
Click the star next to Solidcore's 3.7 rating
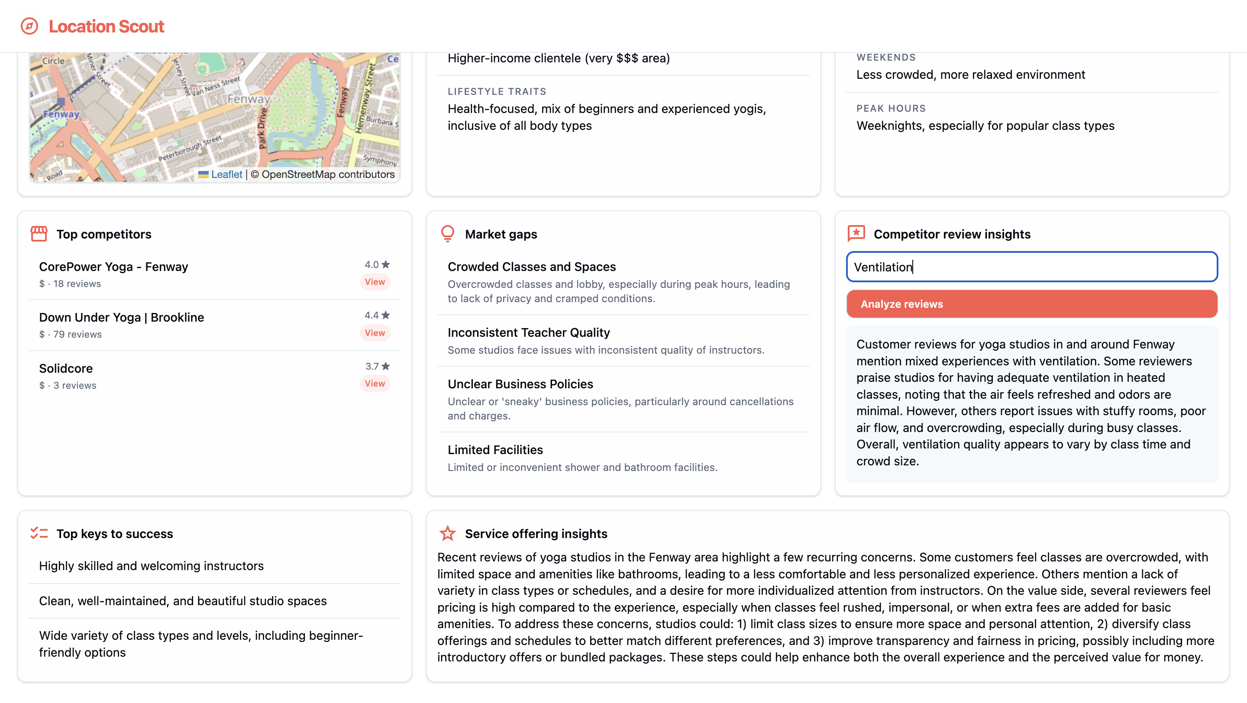tap(386, 366)
